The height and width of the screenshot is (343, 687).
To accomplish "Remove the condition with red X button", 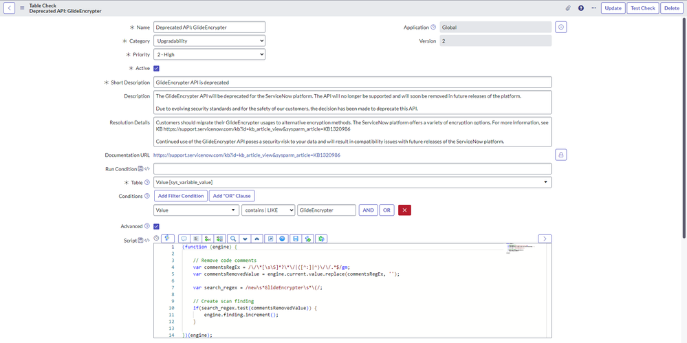I will click(x=404, y=210).
